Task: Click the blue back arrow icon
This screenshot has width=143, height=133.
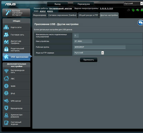Action: (x=140, y=23)
